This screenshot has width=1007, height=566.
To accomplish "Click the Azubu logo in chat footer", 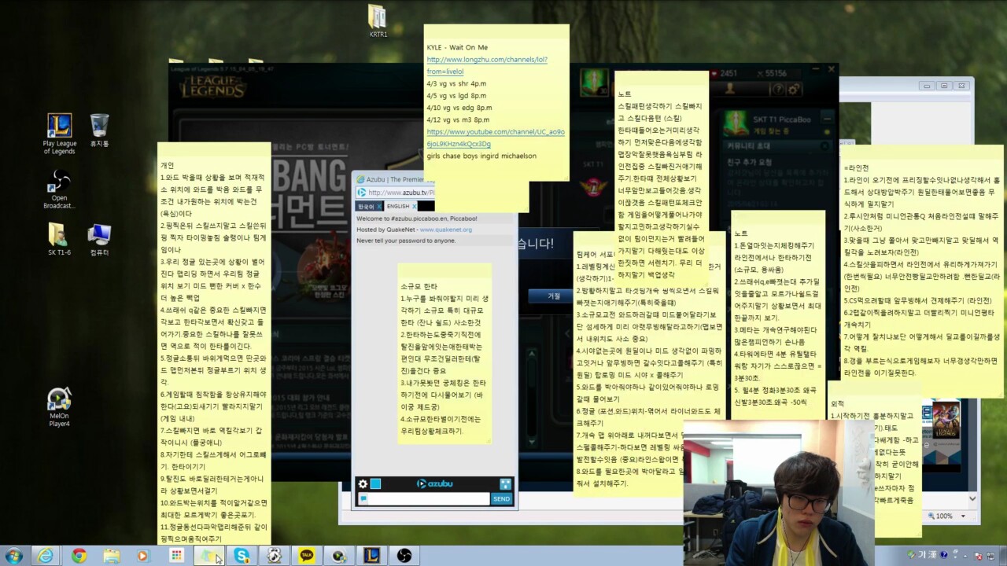I will coord(434,484).
